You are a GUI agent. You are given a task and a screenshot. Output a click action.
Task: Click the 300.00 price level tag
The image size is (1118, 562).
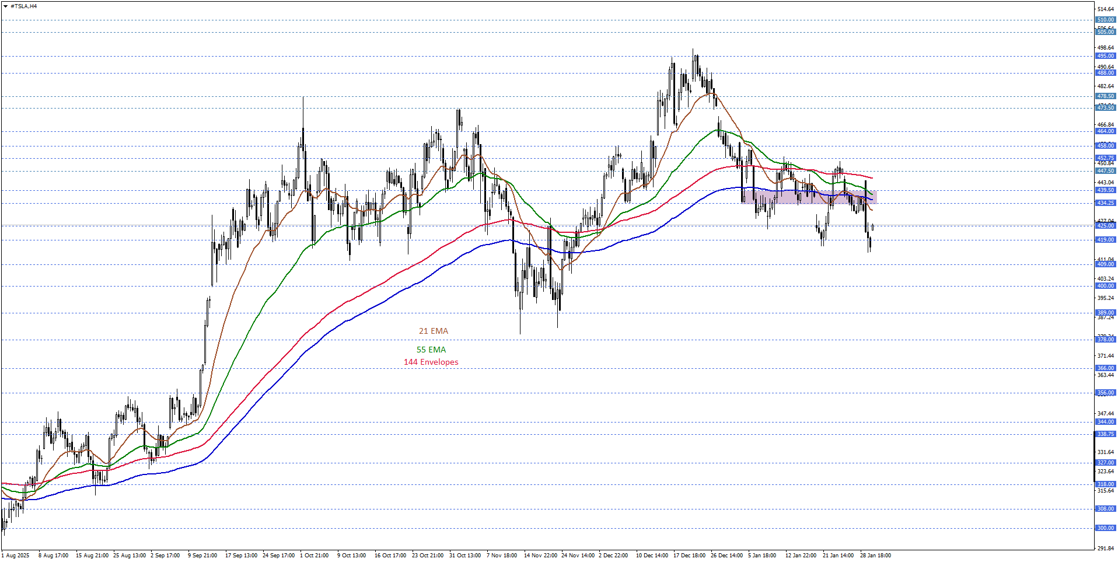click(1105, 528)
